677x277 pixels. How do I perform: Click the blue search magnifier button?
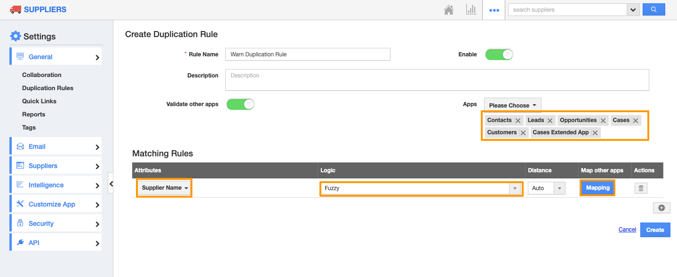click(x=653, y=9)
